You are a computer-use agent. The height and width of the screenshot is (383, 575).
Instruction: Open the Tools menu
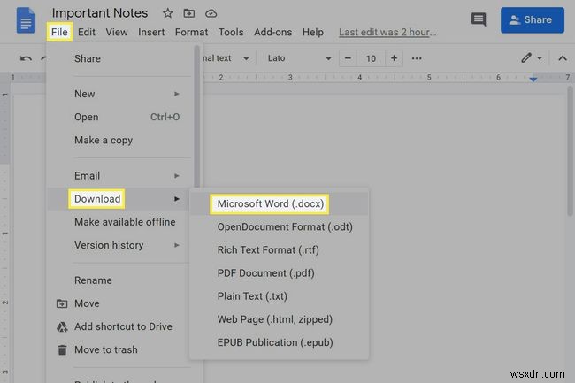tap(231, 32)
